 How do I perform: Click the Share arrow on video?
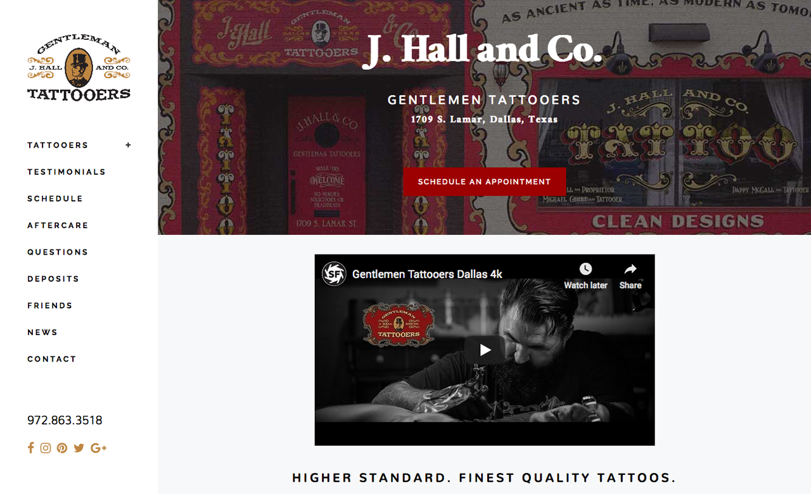pyautogui.click(x=630, y=269)
